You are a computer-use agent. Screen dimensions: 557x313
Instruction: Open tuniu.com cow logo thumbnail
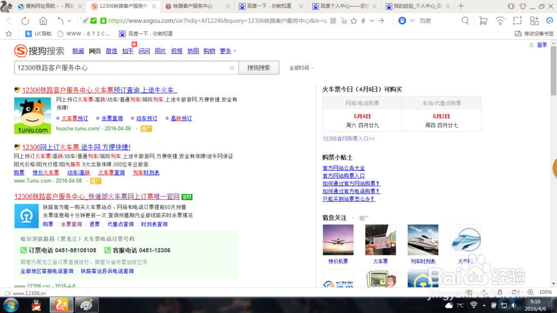[32, 116]
